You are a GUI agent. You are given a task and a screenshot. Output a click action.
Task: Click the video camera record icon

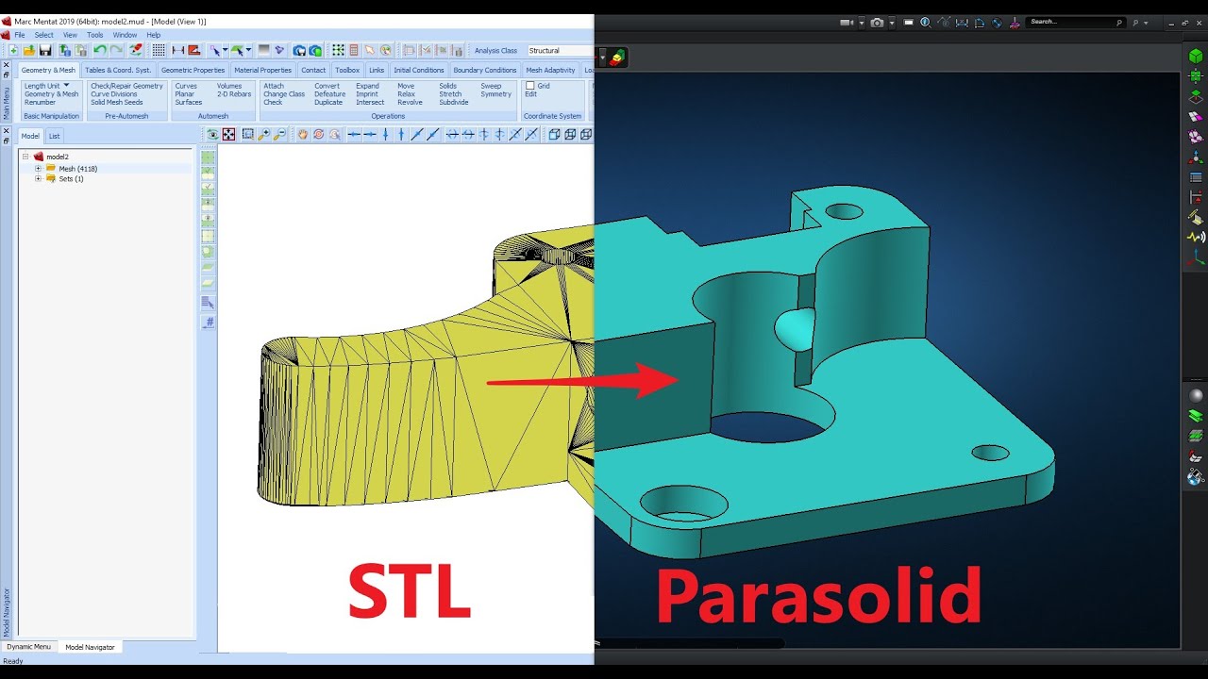click(x=847, y=23)
